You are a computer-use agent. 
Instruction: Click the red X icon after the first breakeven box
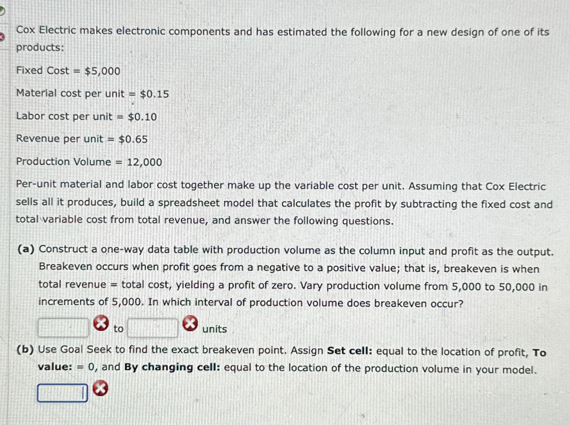click(101, 324)
